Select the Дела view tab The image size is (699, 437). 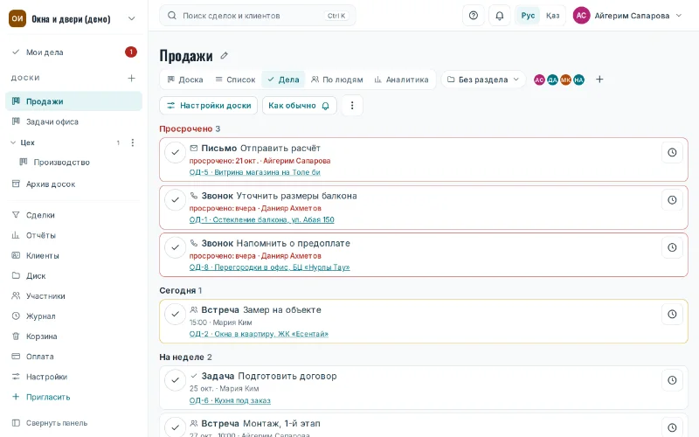(x=283, y=80)
